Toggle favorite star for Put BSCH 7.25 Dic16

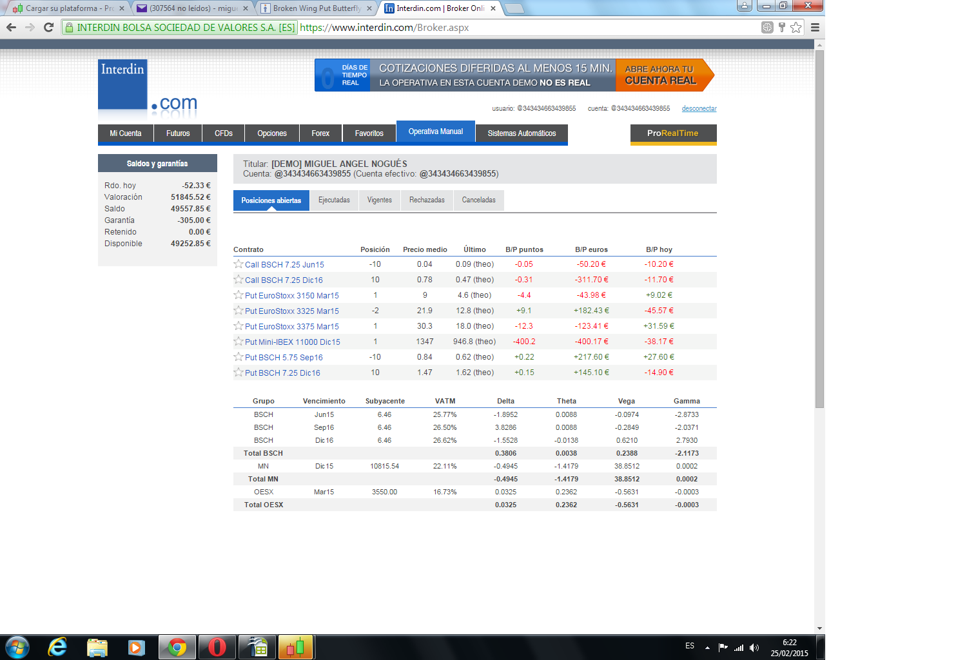click(x=239, y=372)
